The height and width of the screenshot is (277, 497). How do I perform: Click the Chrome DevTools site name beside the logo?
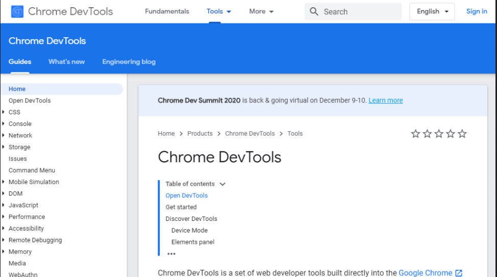point(70,11)
